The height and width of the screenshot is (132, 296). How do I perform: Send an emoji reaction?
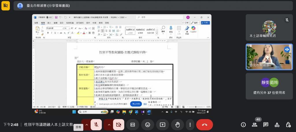[147, 125]
